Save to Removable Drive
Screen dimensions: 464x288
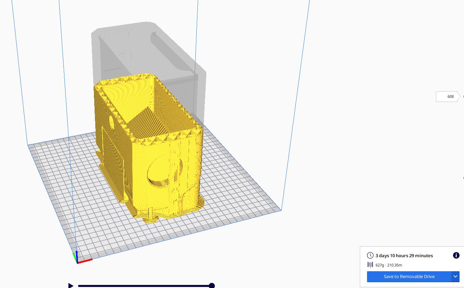click(409, 276)
